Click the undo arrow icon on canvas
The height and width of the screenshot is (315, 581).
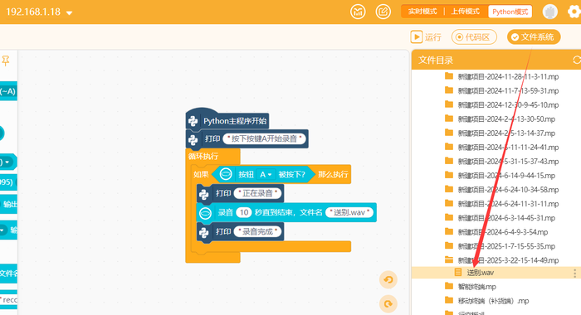click(x=388, y=279)
